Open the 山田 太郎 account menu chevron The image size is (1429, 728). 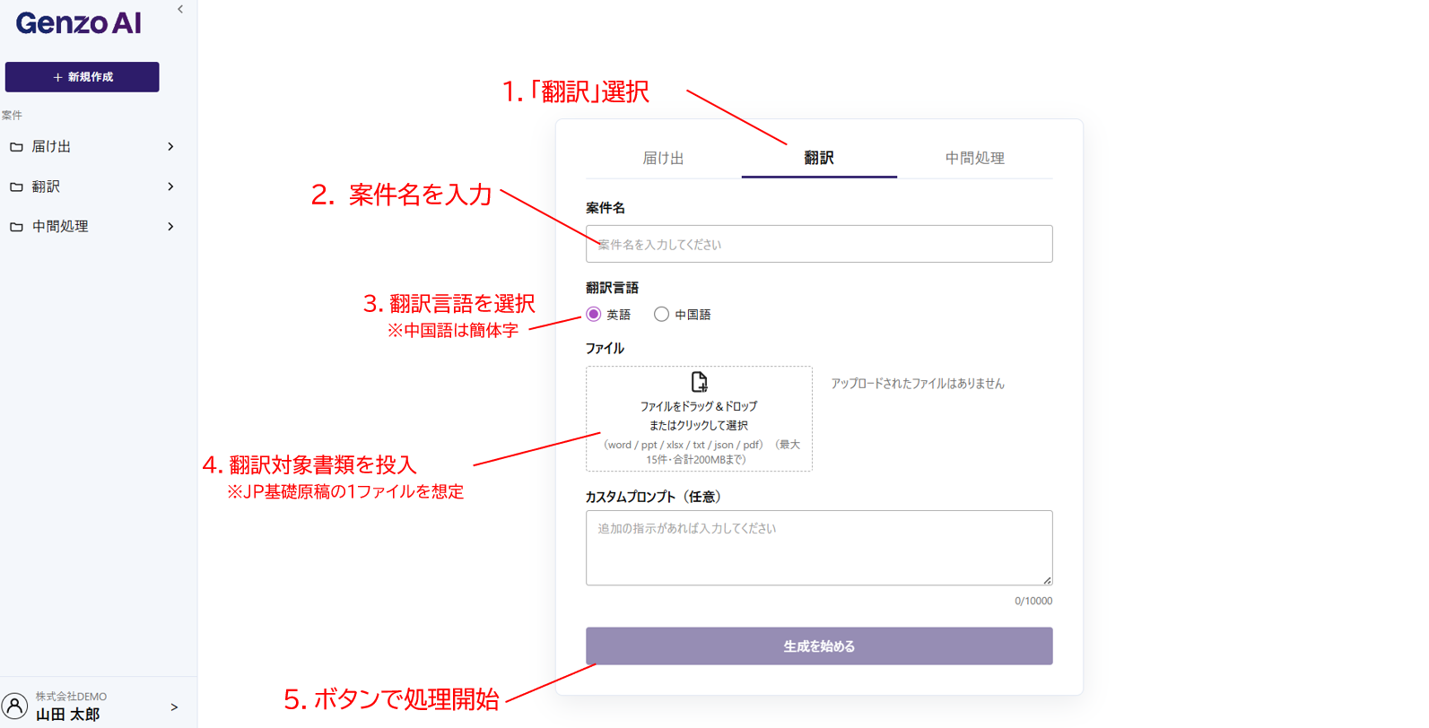point(174,707)
